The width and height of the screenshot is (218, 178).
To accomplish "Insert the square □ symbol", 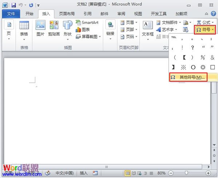I will tap(213, 67).
